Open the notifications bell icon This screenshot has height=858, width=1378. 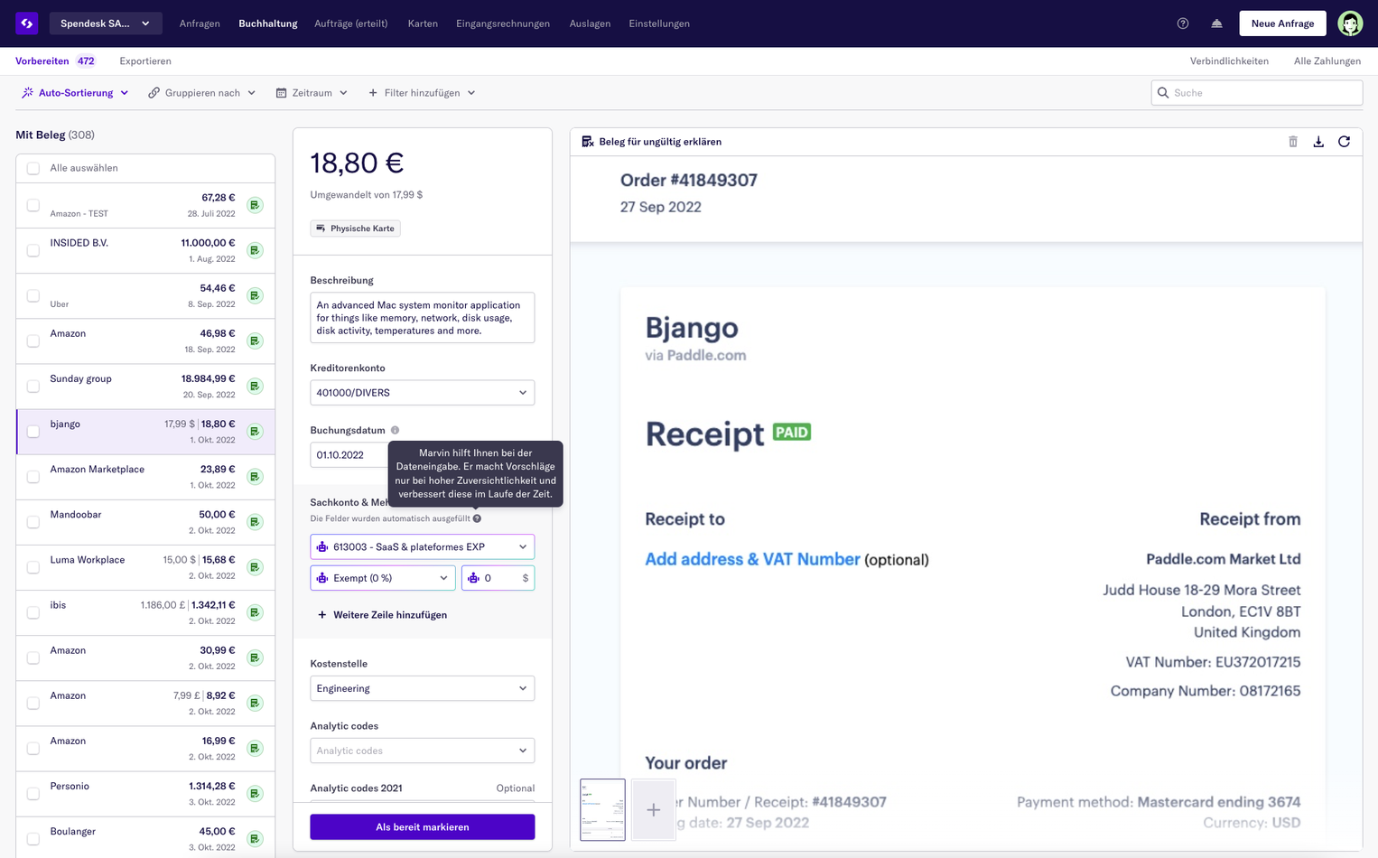(x=1217, y=23)
